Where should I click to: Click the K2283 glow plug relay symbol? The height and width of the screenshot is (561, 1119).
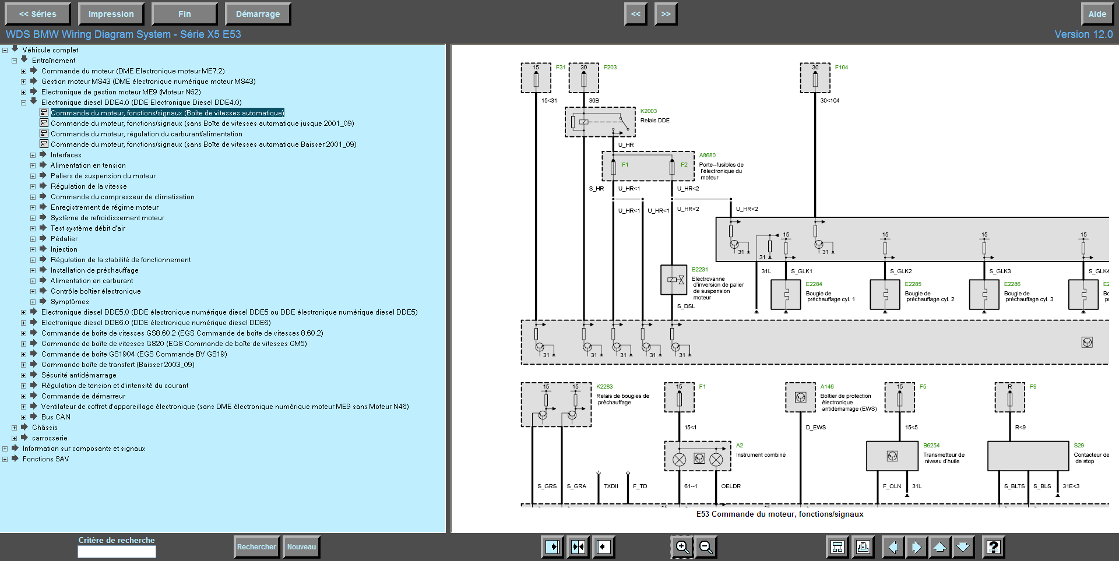tap(556, 405)
